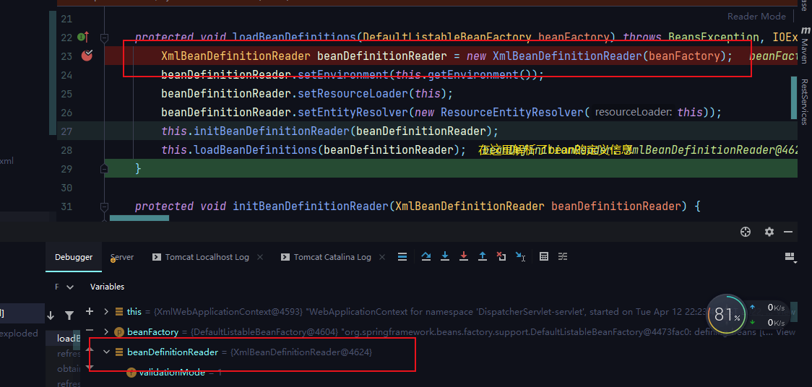Click the Force Step Into red icon
The height and width of the screenshot is (387, 812).
464,256
